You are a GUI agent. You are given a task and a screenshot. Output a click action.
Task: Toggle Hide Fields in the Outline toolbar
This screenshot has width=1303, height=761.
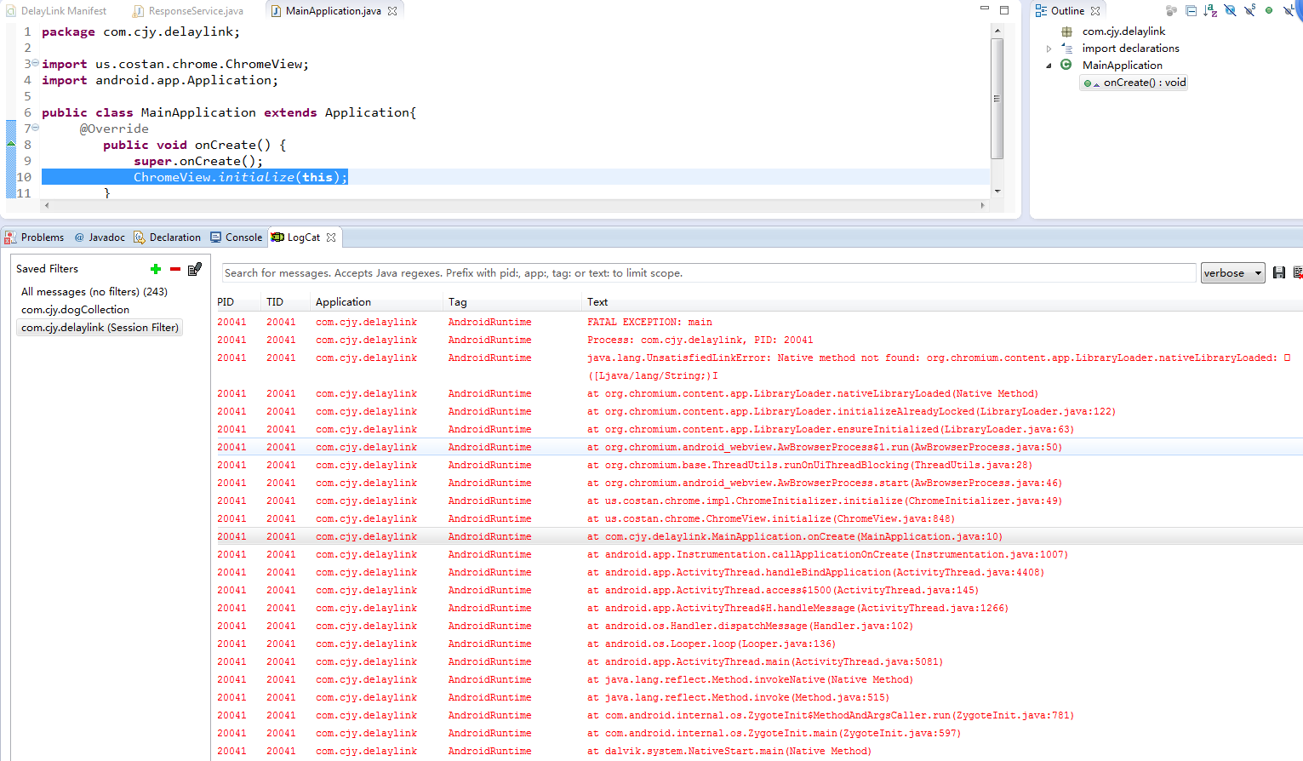tap(1230, 11)
